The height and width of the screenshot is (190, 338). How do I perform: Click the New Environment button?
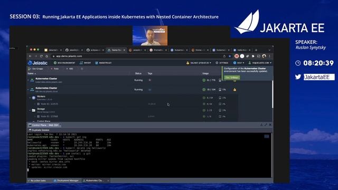64,63
